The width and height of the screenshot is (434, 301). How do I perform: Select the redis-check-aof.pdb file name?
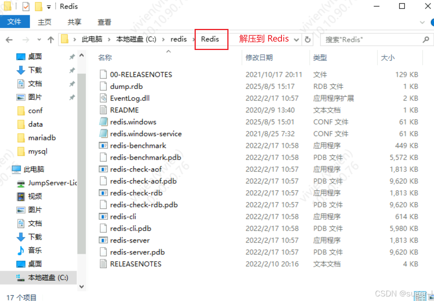point(143,181)
